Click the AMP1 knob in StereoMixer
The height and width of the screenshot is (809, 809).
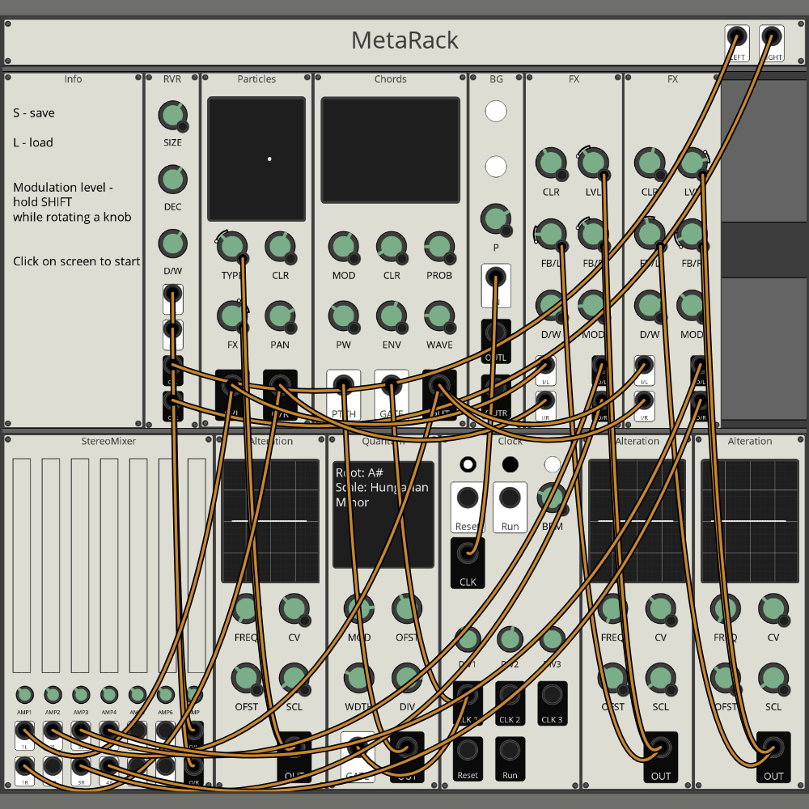point(24,694)
